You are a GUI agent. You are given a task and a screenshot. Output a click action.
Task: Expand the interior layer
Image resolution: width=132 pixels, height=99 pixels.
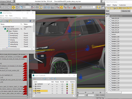click(34, 89)
